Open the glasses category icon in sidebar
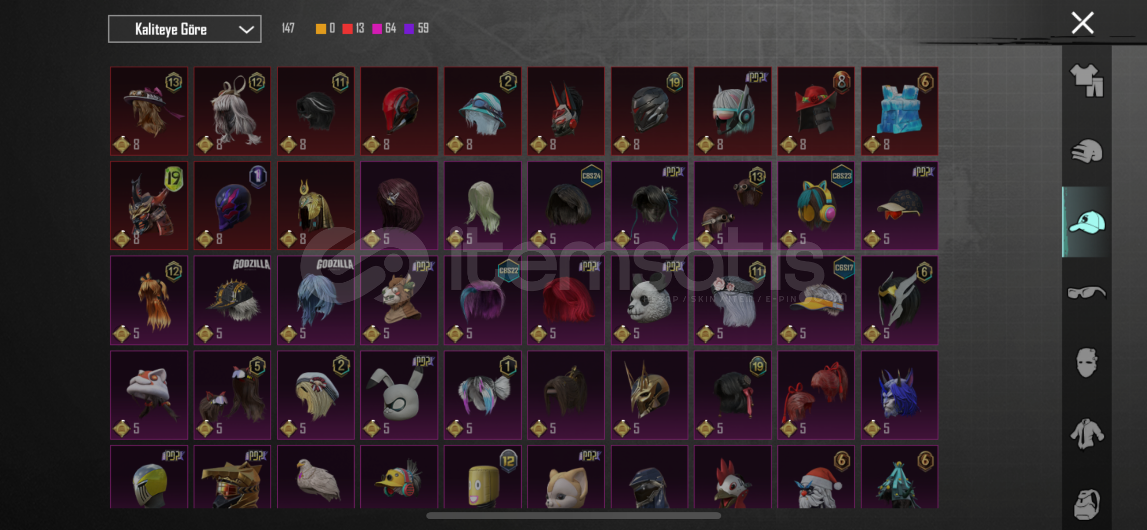 click(1087, 292)
